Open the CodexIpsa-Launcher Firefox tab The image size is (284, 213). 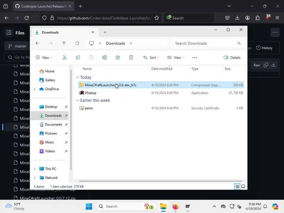click(x=44, y=6)
